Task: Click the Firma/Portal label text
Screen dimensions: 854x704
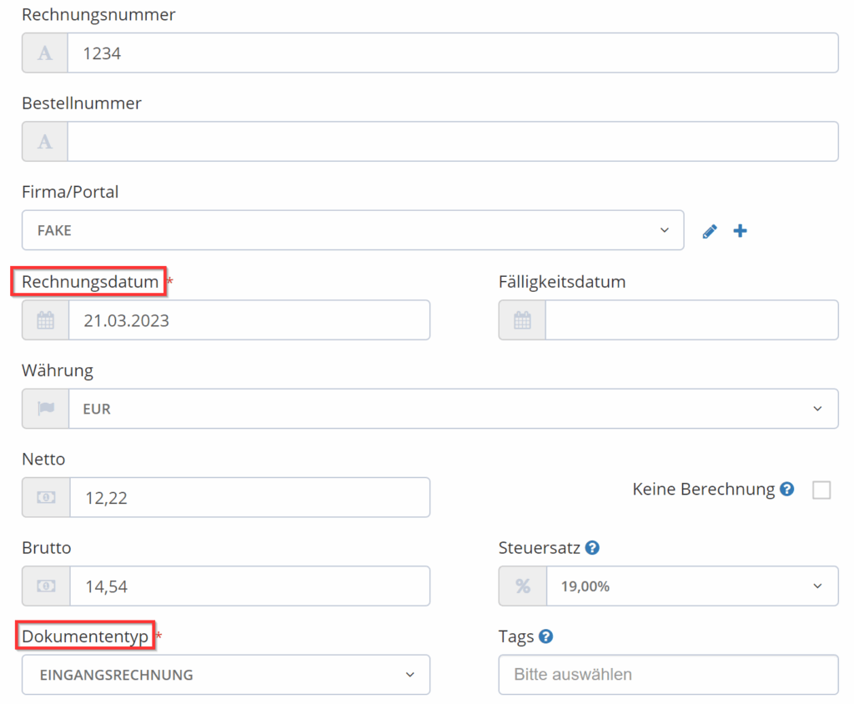Action: pyautogui.click(x=70, y=192)
